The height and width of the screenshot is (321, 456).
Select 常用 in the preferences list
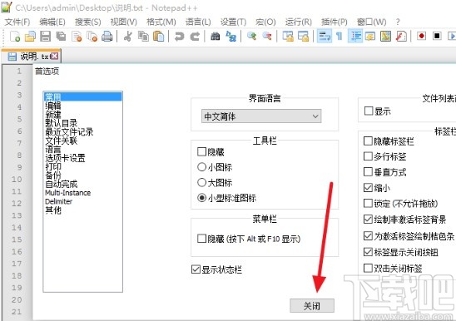pos(83,96)
